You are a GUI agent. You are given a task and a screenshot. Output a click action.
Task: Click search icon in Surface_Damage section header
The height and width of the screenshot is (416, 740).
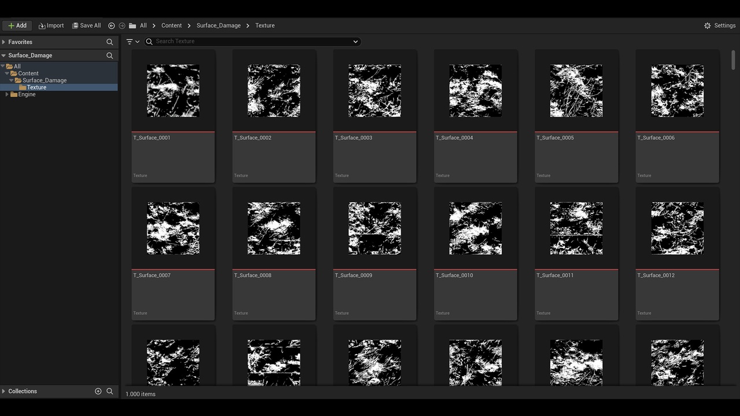point(110,55)
